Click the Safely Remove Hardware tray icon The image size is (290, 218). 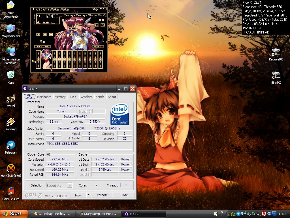click(253, 214)
